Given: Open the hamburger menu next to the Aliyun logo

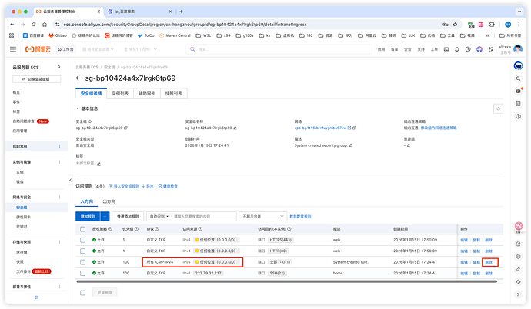Looking at the screenshot, I should click(15, 49).
